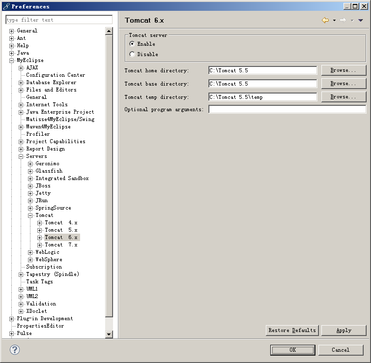The image size is (371, 363).
Task: Expand the Tomcat 7.x node
Action: (x=39, y=245)
